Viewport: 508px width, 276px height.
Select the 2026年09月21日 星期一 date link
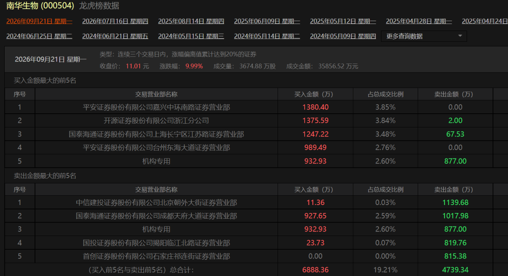click(39, 21)
